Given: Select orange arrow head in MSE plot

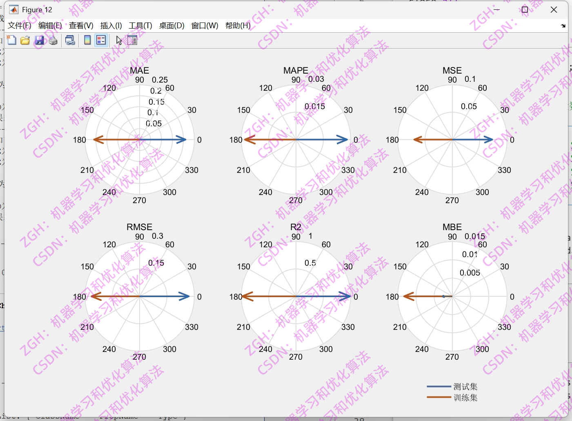Looking at the screenshot, I should (418, 140).
